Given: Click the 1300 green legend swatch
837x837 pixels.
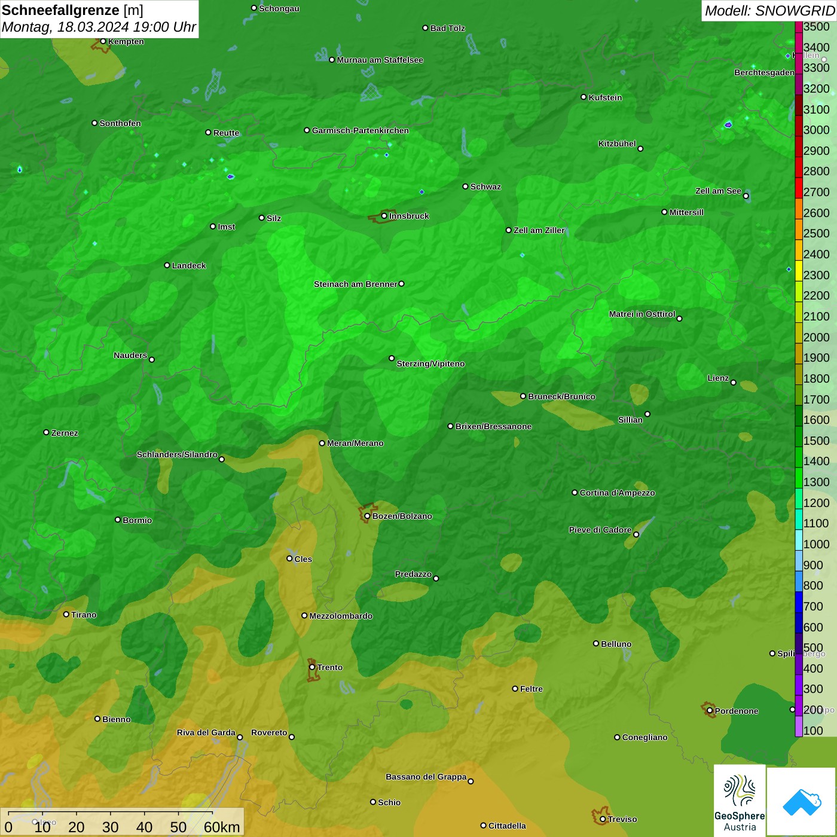Looking at the screenshot, I should coord(799,478).
